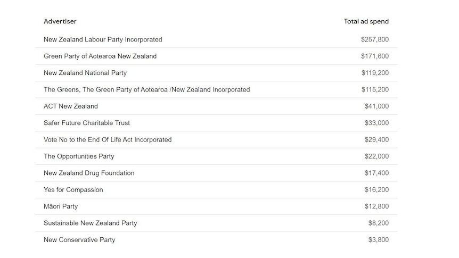Screen dimensions: 459x258
Task: Click the $257,800 ad spend amount
Action: tap(375, 39)
